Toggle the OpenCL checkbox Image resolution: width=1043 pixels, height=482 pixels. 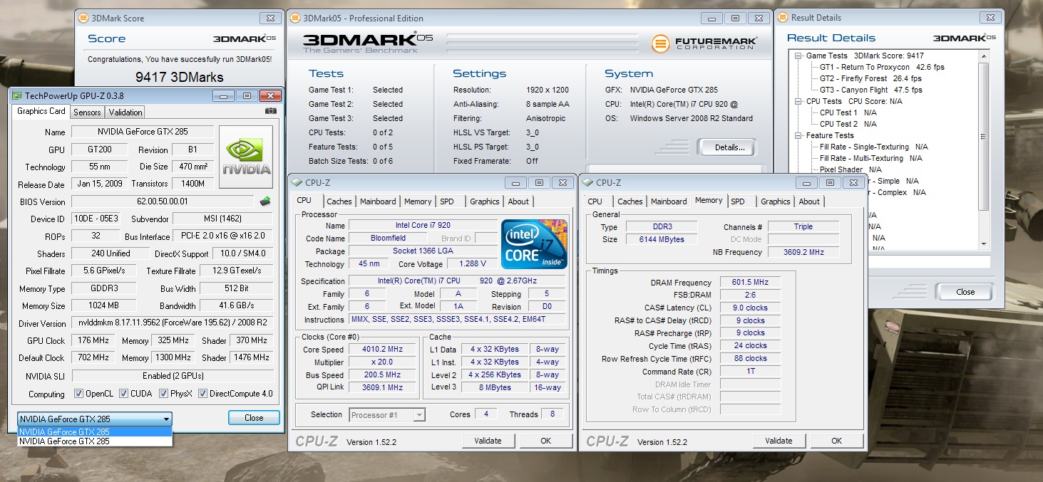78,394
